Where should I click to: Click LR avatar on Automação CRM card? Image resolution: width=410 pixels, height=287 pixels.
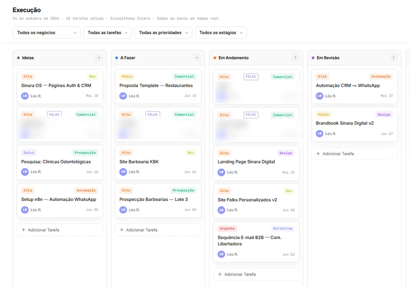click(319, 96)
